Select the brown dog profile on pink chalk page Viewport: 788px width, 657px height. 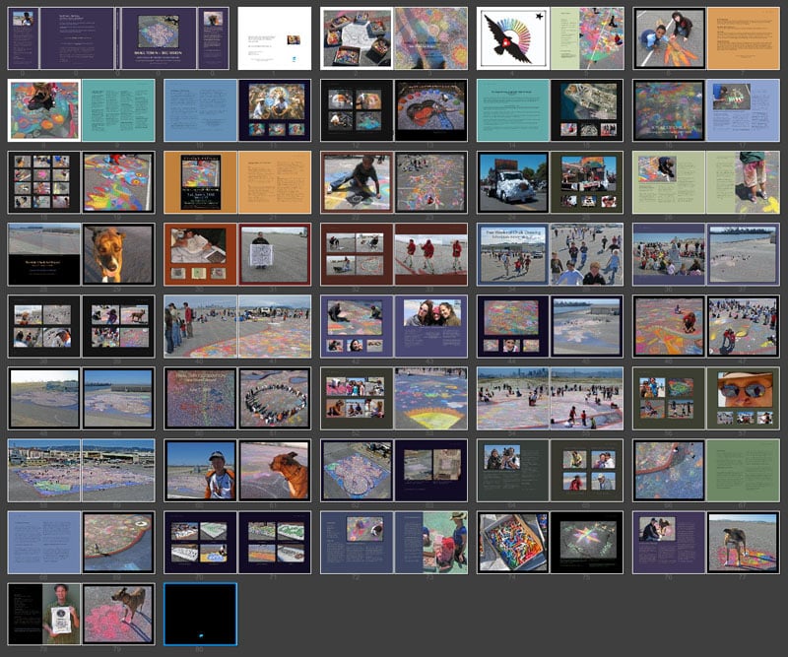[x=275, y=471]
